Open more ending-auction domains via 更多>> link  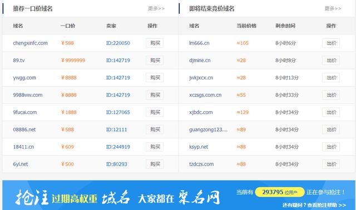(333, 9)
